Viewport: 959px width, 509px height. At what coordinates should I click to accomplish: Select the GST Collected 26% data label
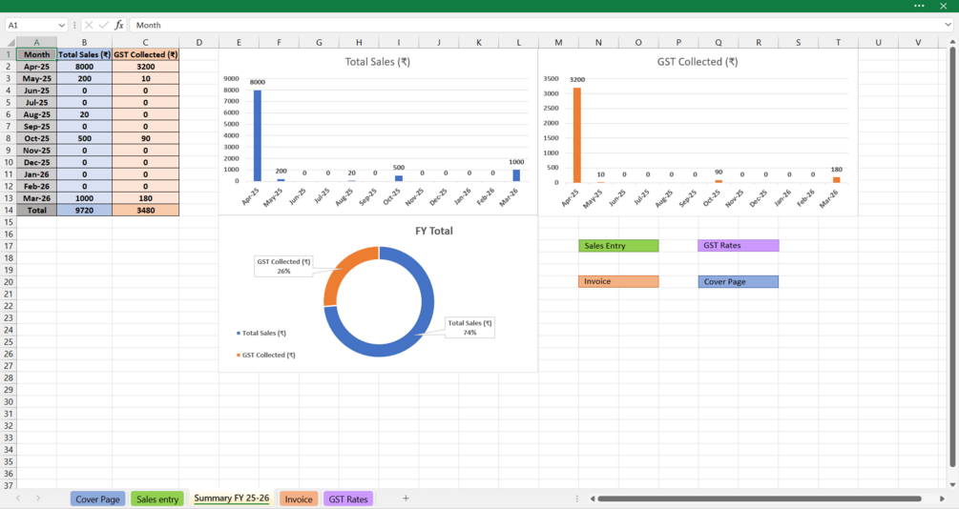pos(283,266)
